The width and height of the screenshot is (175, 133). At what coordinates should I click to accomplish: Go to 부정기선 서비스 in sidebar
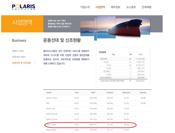(x=19, y=57)
